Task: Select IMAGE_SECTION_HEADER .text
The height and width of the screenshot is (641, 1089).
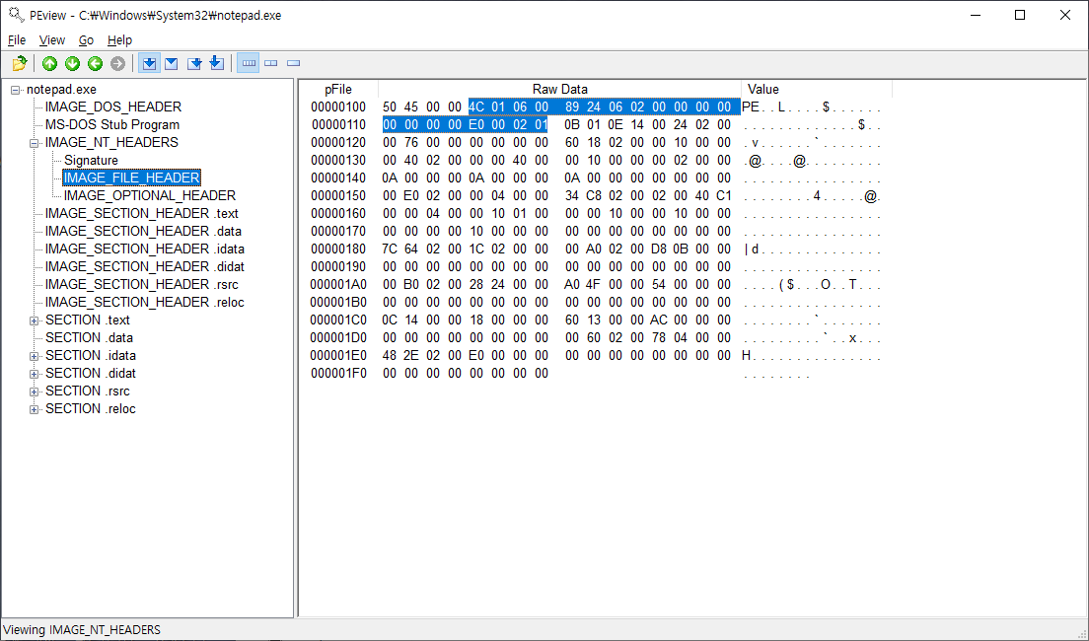Action: pos(142,214)
